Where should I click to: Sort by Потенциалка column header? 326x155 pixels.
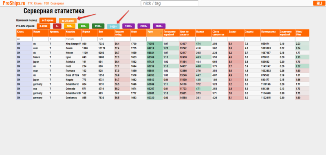270,33
